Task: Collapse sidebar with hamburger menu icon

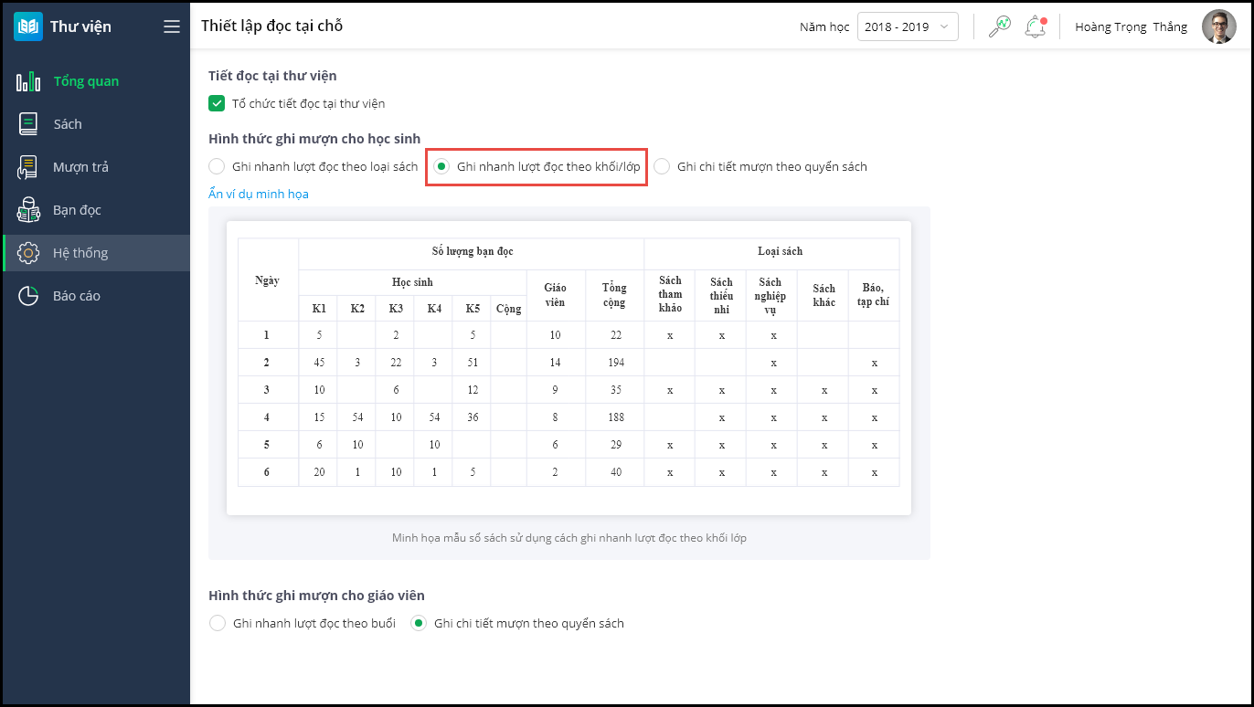Action: pos(172,26)
